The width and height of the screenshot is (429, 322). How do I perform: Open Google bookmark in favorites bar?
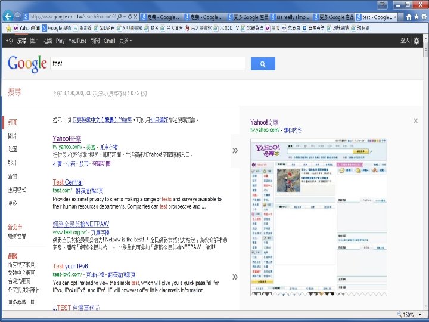click(57, 28)
